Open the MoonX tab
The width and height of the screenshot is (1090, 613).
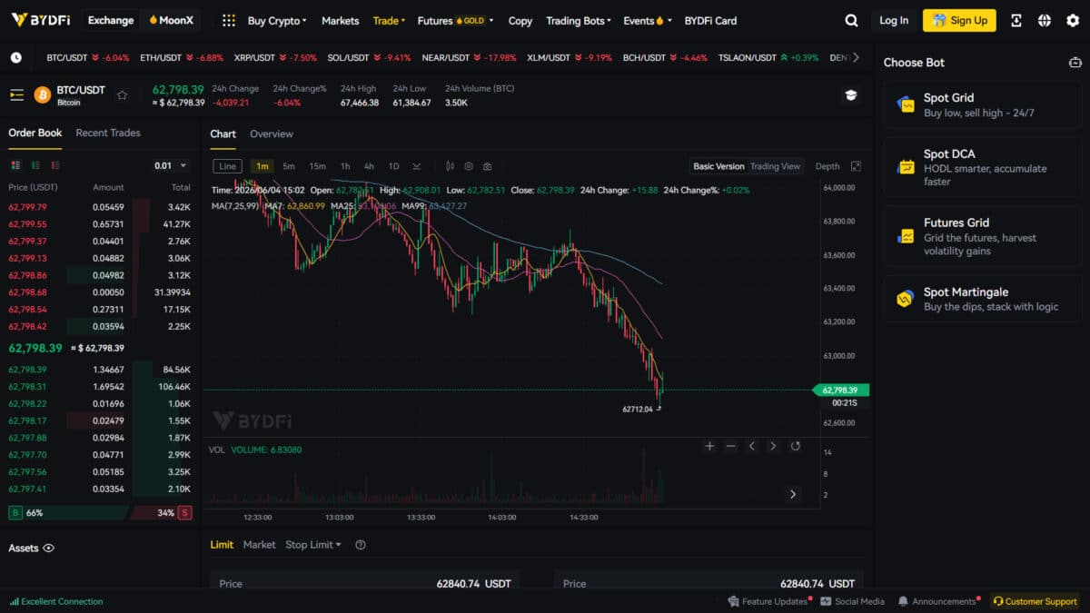171,20
